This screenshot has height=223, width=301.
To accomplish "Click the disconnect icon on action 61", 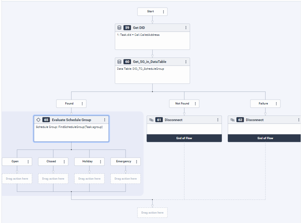I will [x=151, y=120].
